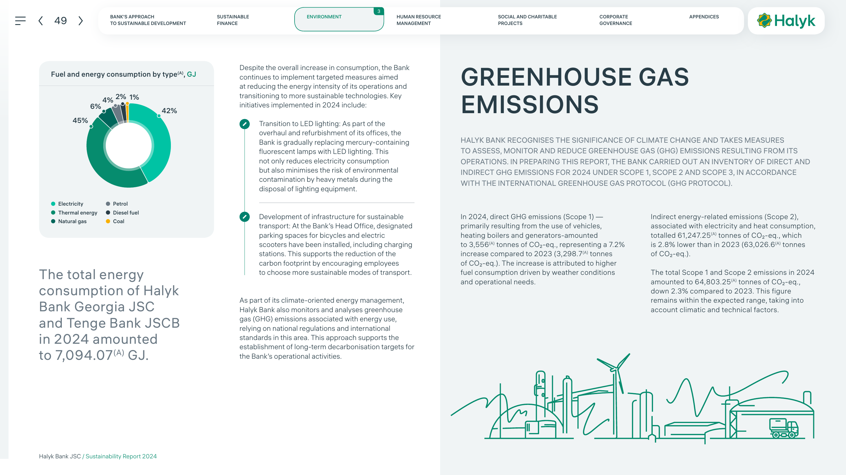Screen dimensions: 846x475
Task: Open the hamburger menu icon
Action: point(20,21)
